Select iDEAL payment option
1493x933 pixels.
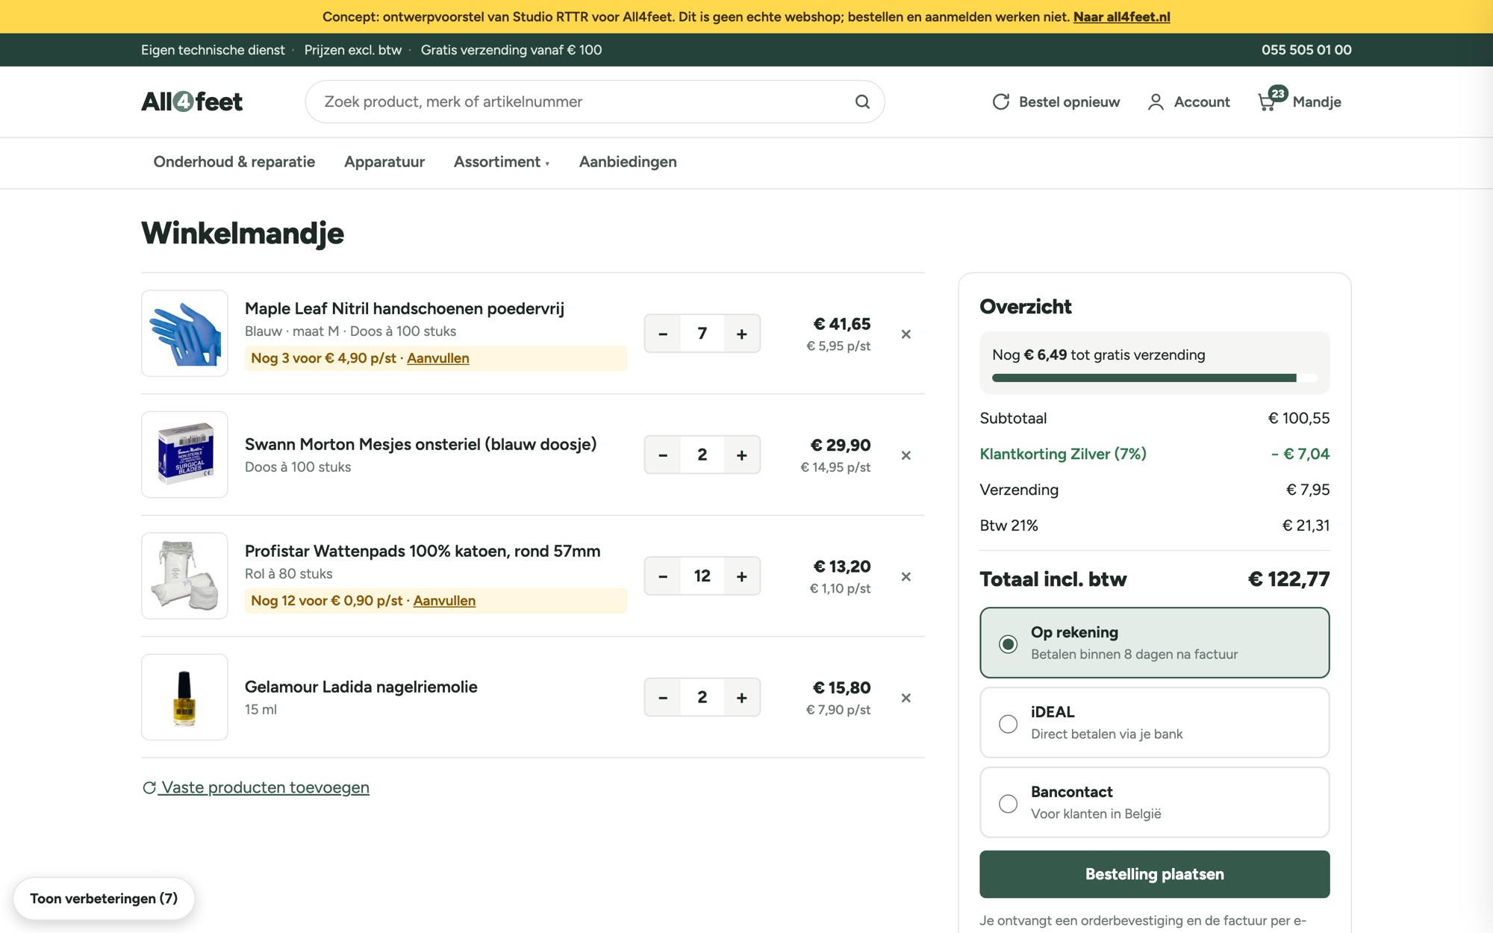click(x=1154, y=723)
